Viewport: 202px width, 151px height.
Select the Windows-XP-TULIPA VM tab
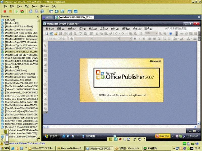[x=74, y=17]
